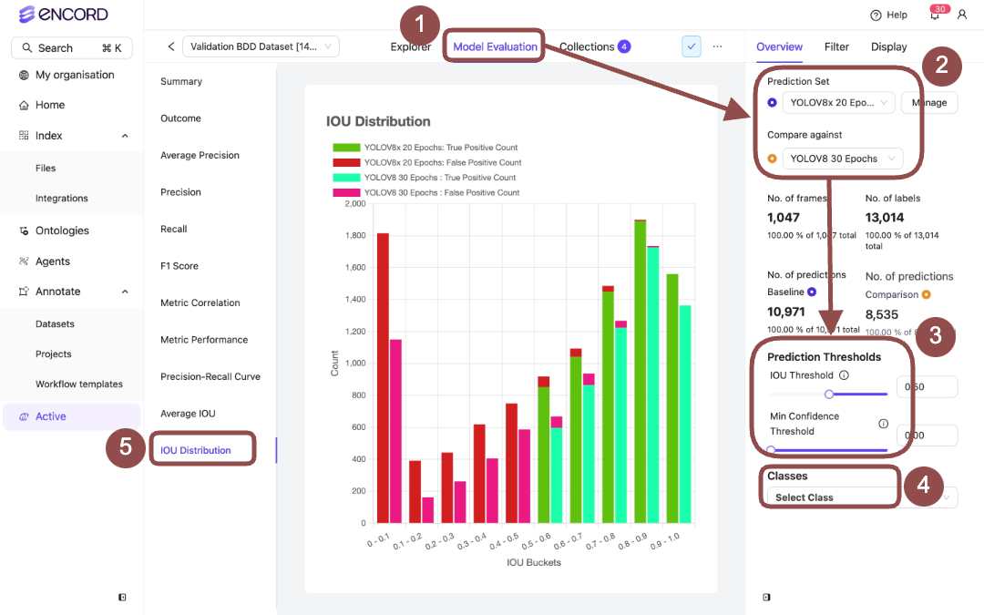Open YOLOV8x 20 Epo... prediction set dropdown
Image resolution: width=984 pixels, height=615 pixels.
tap(839, 102)
